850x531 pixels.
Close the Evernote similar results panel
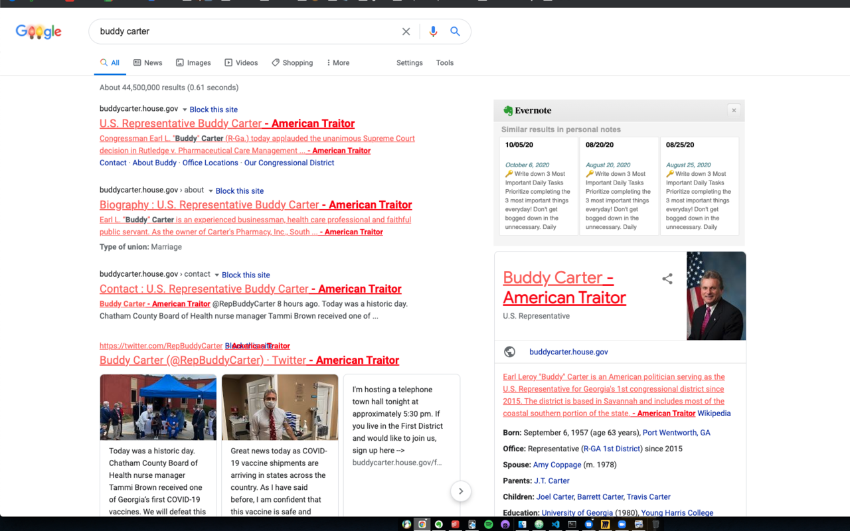pos(734,110)
